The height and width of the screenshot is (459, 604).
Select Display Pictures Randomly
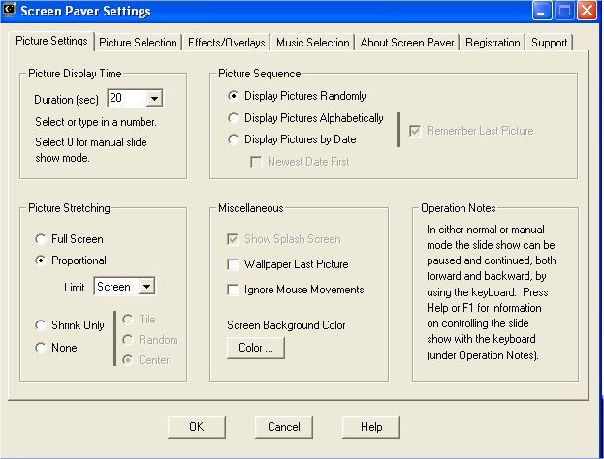[x=297, y=96]
